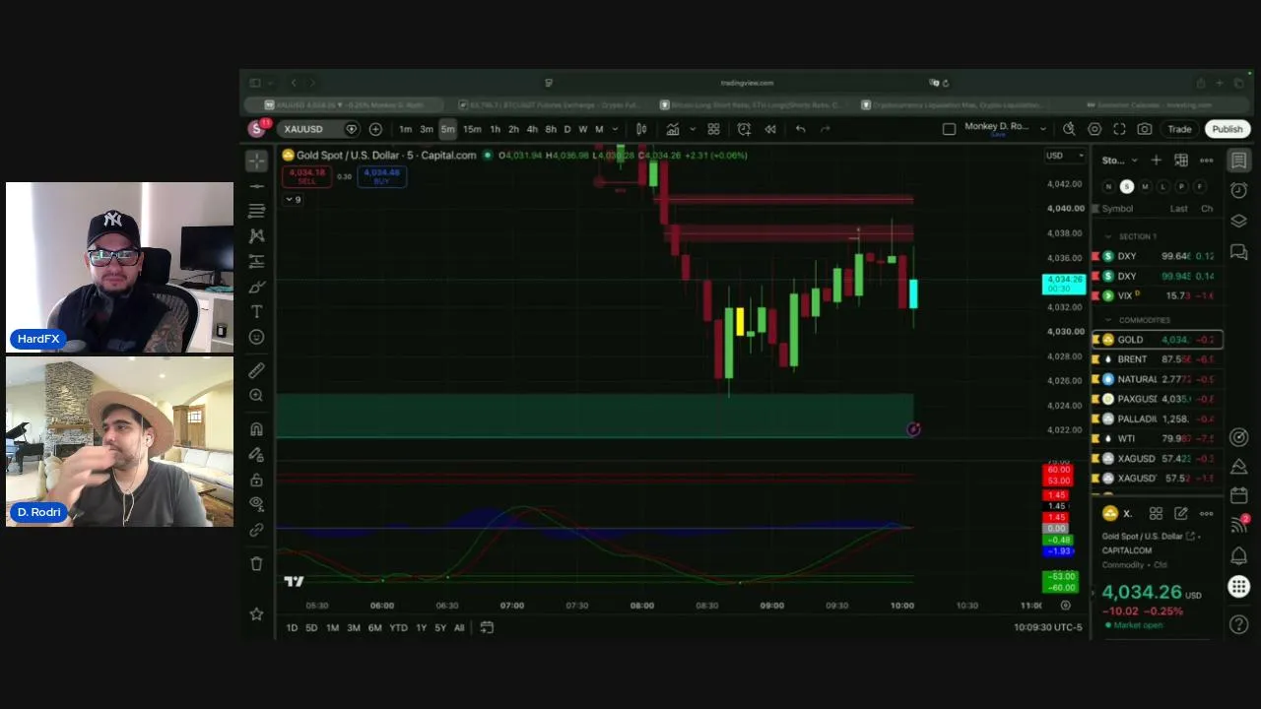This screenshot has width=1261, height=709.
Task: Select the trend line drawing tool
Action: (257, 186)
